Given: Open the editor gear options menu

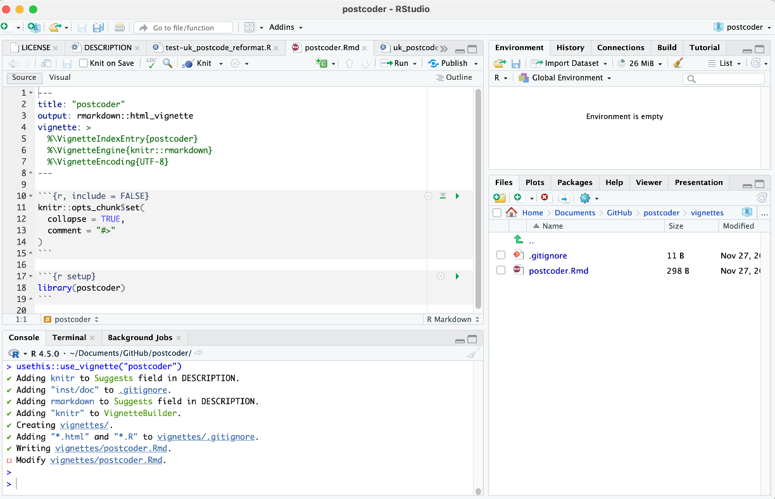Looking at the screenshot, I should pos(236,63).
